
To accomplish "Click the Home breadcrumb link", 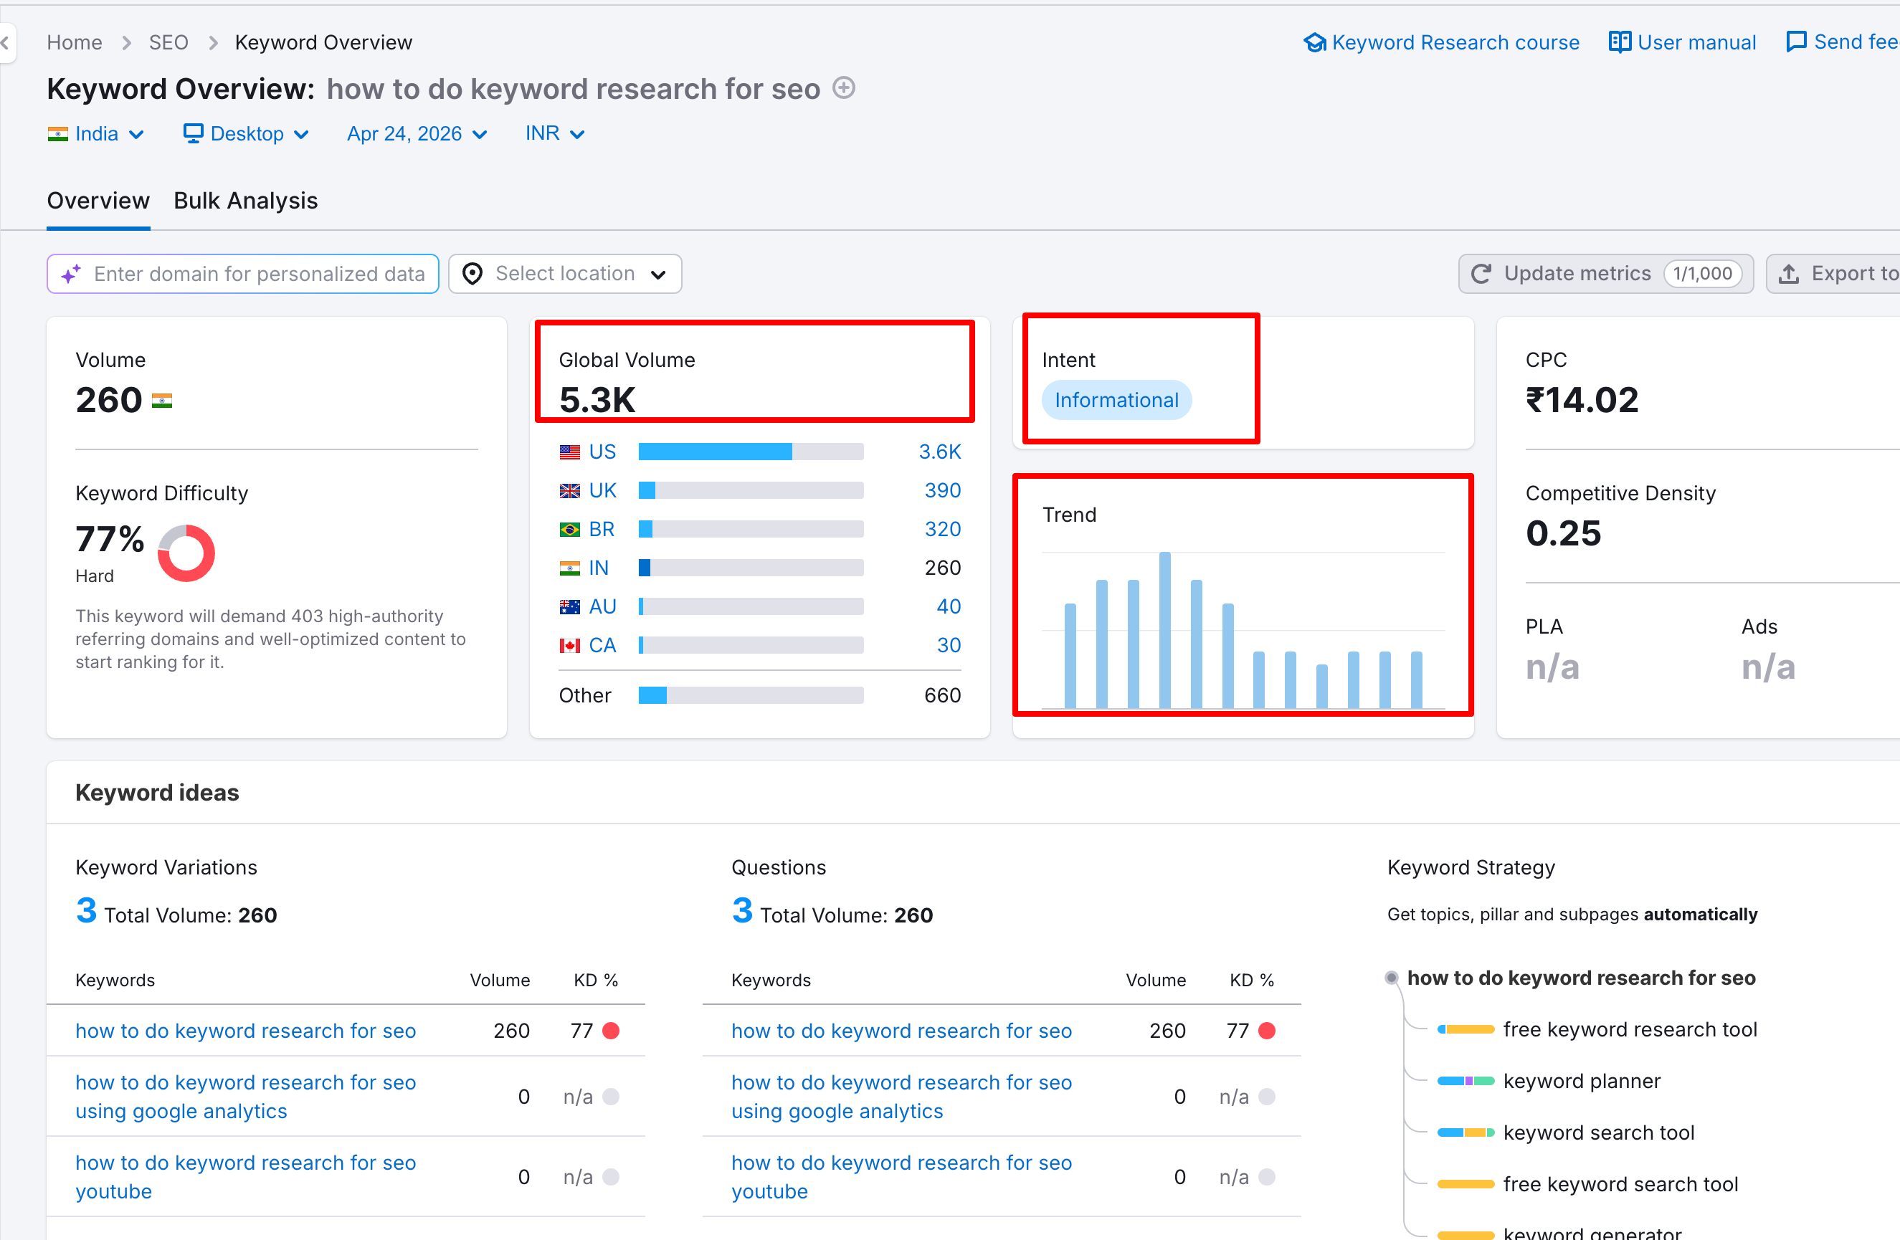I will [75, 42].
